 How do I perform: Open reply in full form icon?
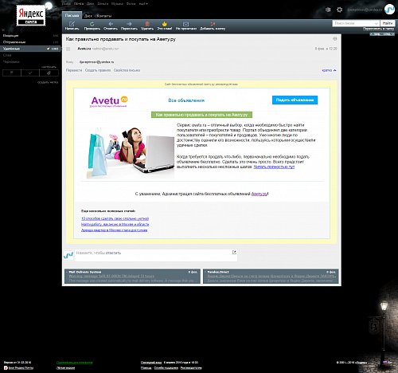click(234, 252)
